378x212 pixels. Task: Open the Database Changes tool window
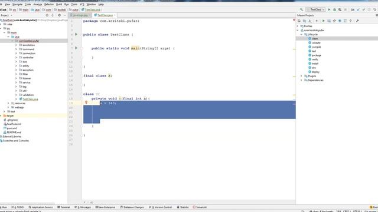pyautogui.click(x=132, y=207)
